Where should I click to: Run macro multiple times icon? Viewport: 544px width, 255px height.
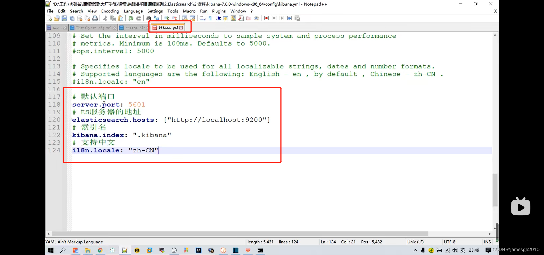pos(289,18)
